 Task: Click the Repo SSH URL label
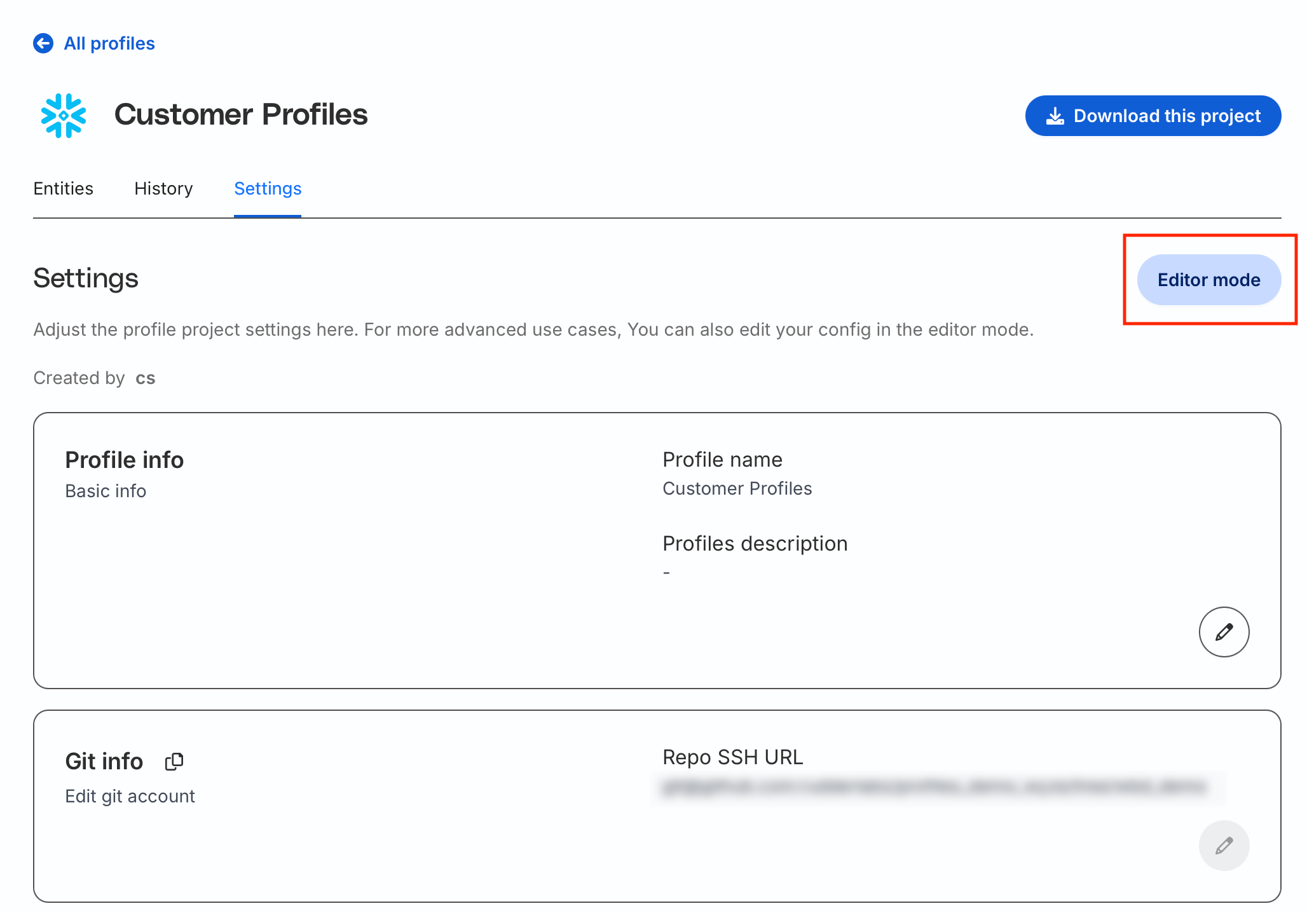click(733, 757)
